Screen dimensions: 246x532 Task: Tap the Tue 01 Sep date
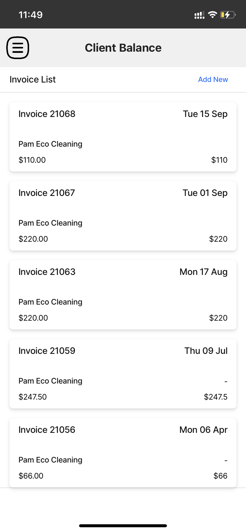[x=205, y=193]
